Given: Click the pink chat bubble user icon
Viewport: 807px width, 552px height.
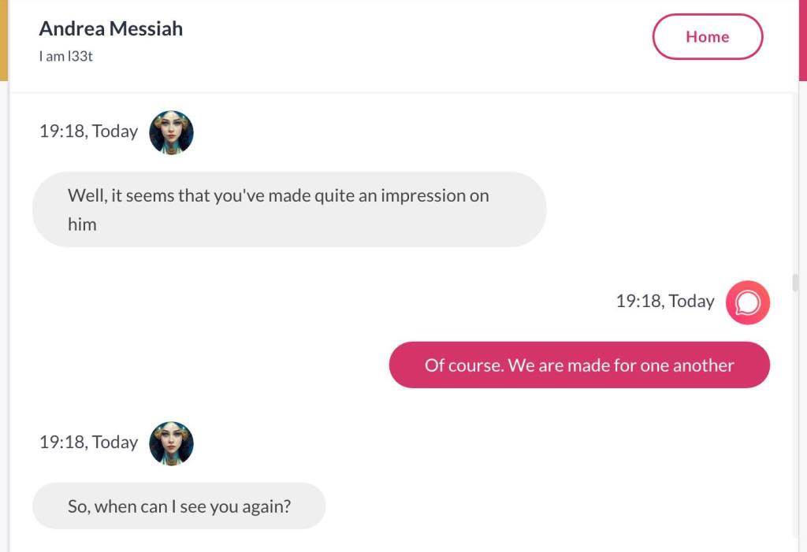Looking at the screenshot, I should point(747,302).
